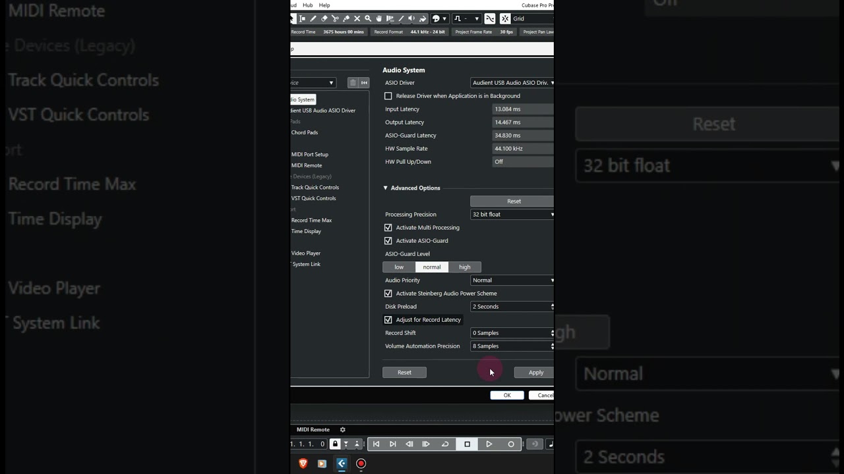Open the color palette dropdown

[x=440, y=18]
